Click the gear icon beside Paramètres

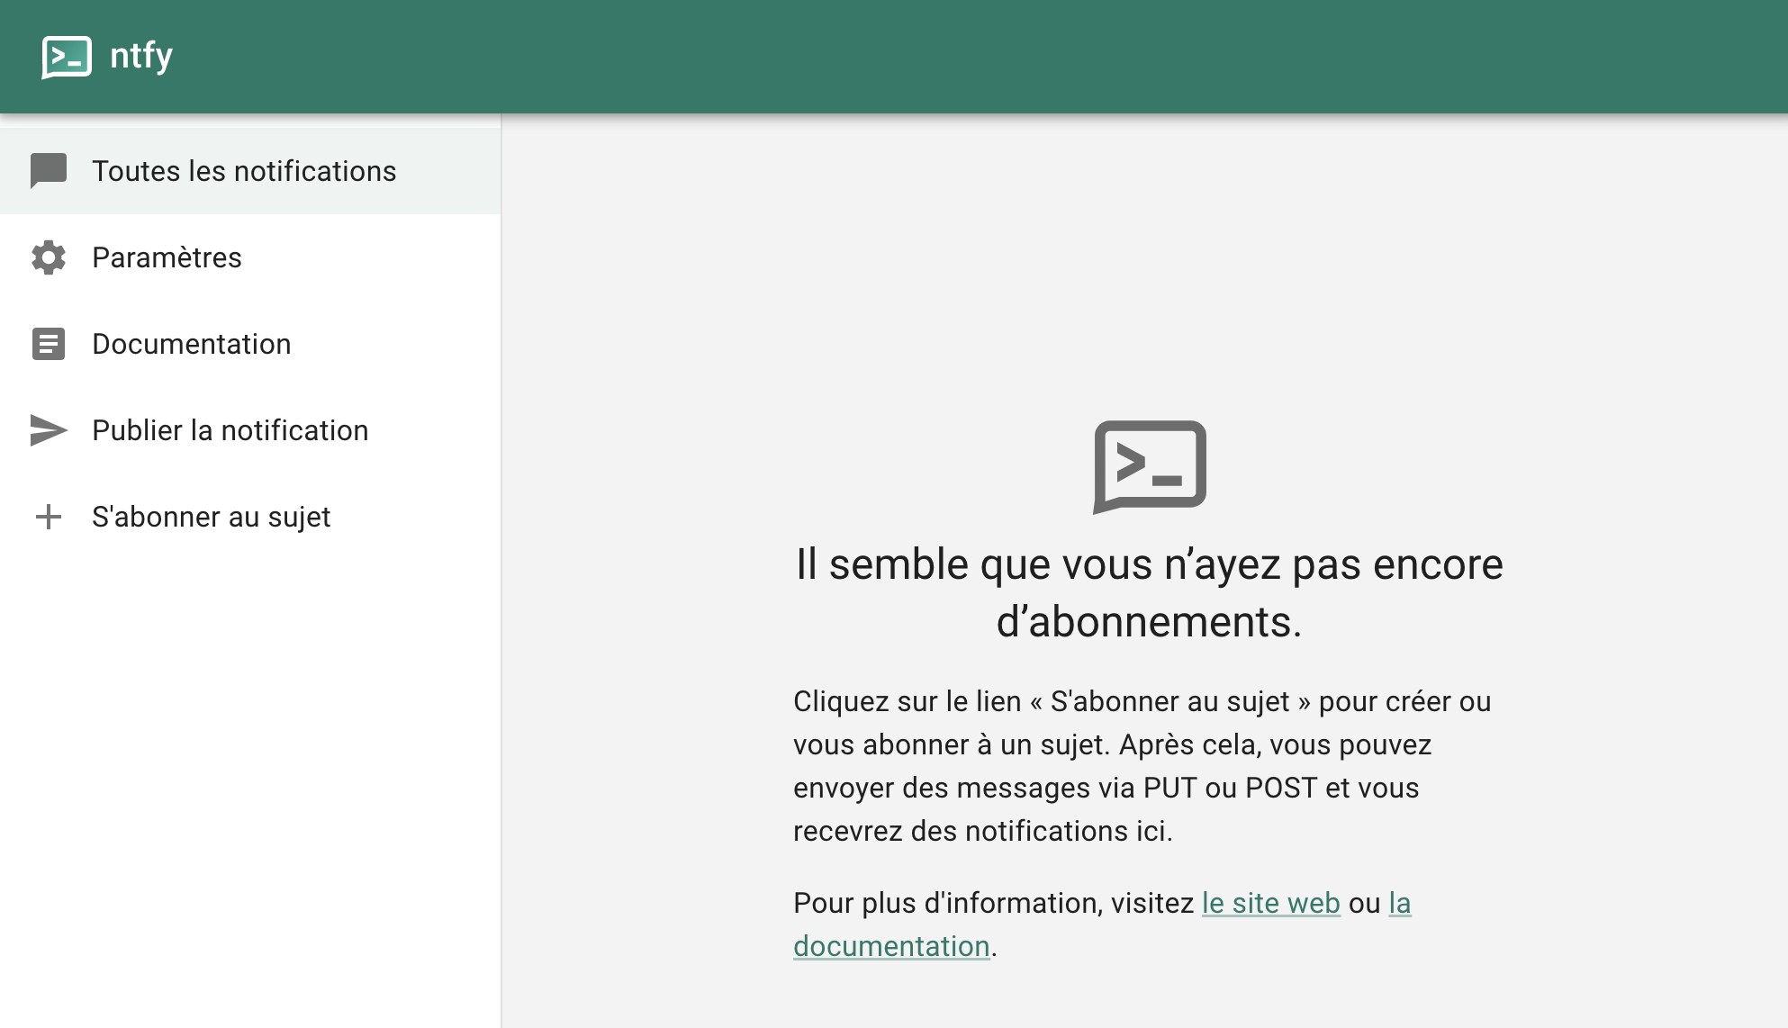(49, 257)
